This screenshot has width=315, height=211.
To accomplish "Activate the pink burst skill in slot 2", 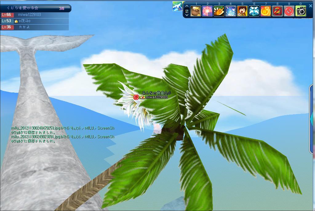I will tap(207, 11).
